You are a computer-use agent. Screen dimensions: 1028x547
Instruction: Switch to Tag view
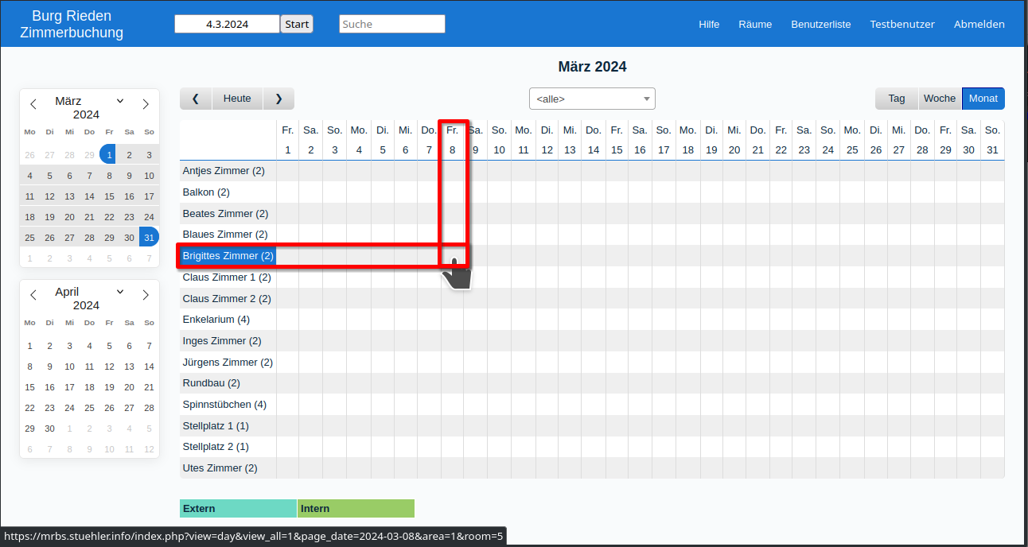click(897, 99)
